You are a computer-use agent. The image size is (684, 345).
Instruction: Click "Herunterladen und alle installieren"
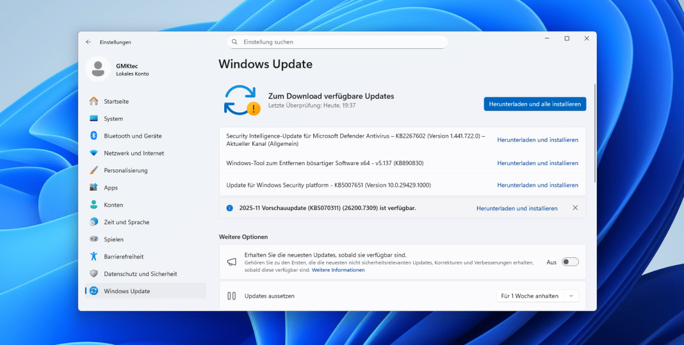(535, 104)
